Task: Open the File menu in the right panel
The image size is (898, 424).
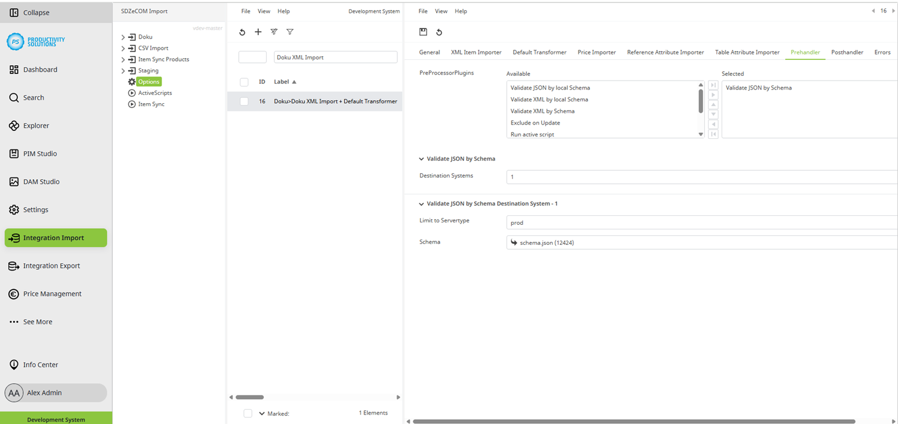Action: (x=422, y=11)
